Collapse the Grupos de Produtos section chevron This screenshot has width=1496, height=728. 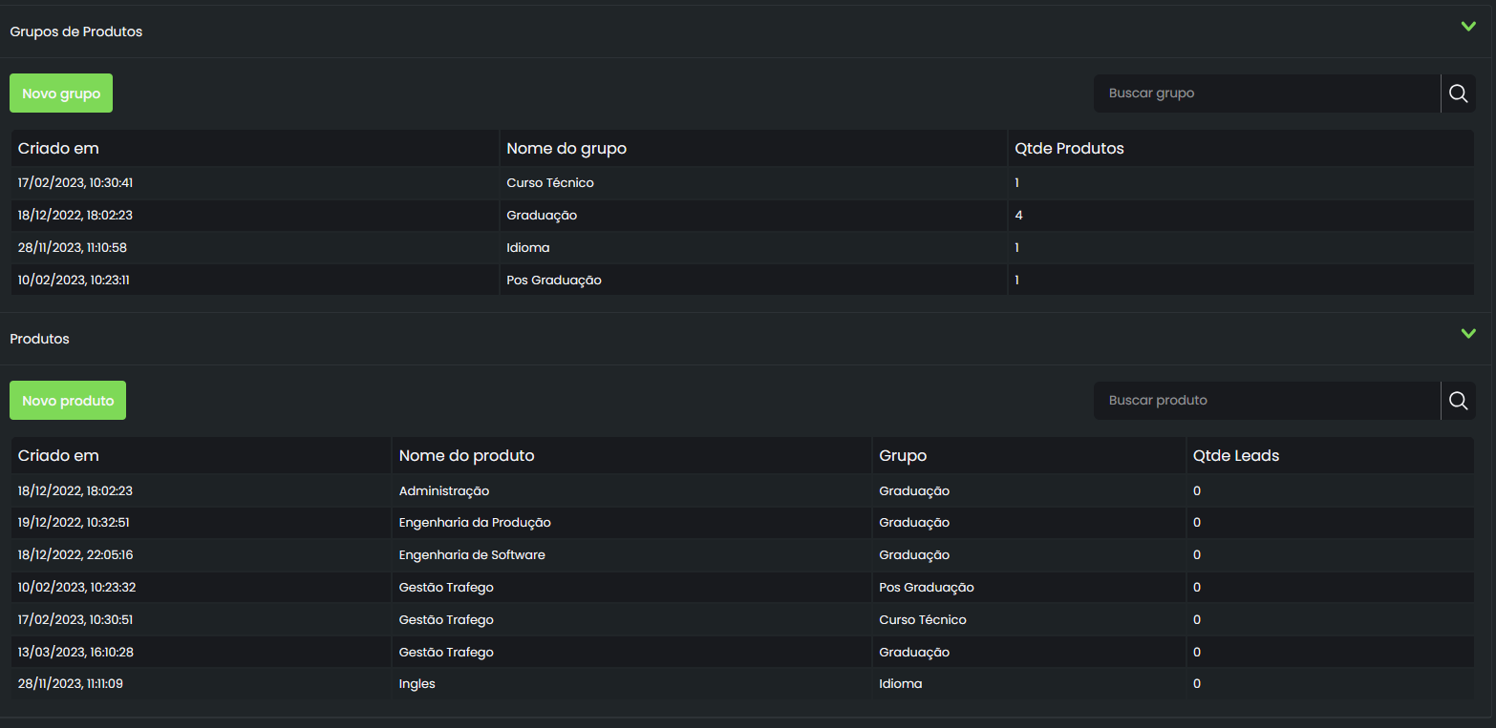(x=1468, y=27)
